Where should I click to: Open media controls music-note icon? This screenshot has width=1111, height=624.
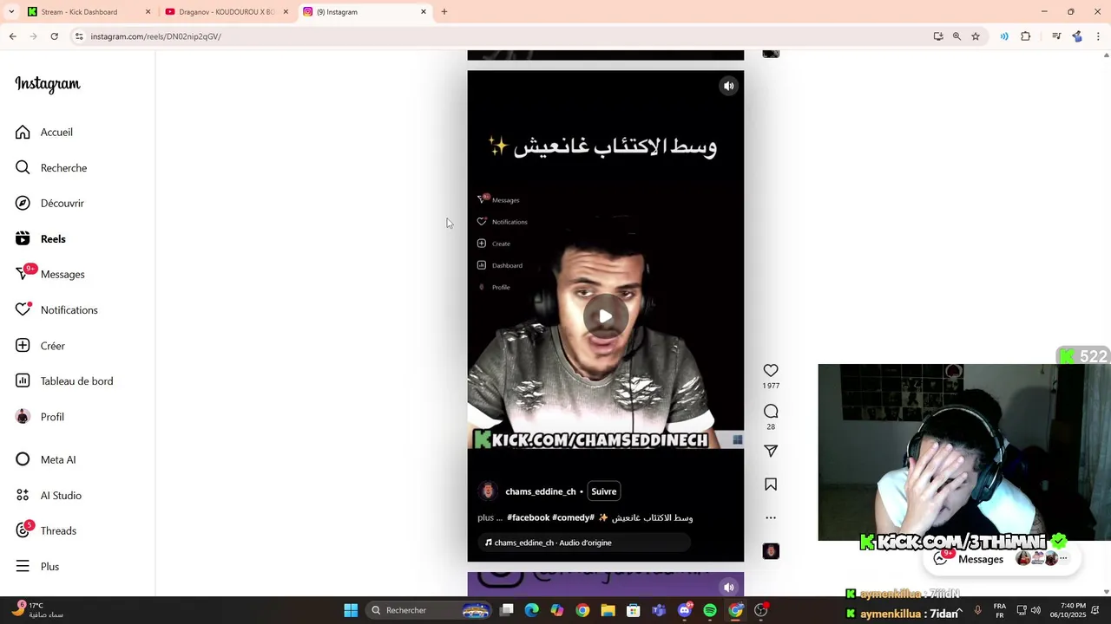click(x=1056, y=36)
